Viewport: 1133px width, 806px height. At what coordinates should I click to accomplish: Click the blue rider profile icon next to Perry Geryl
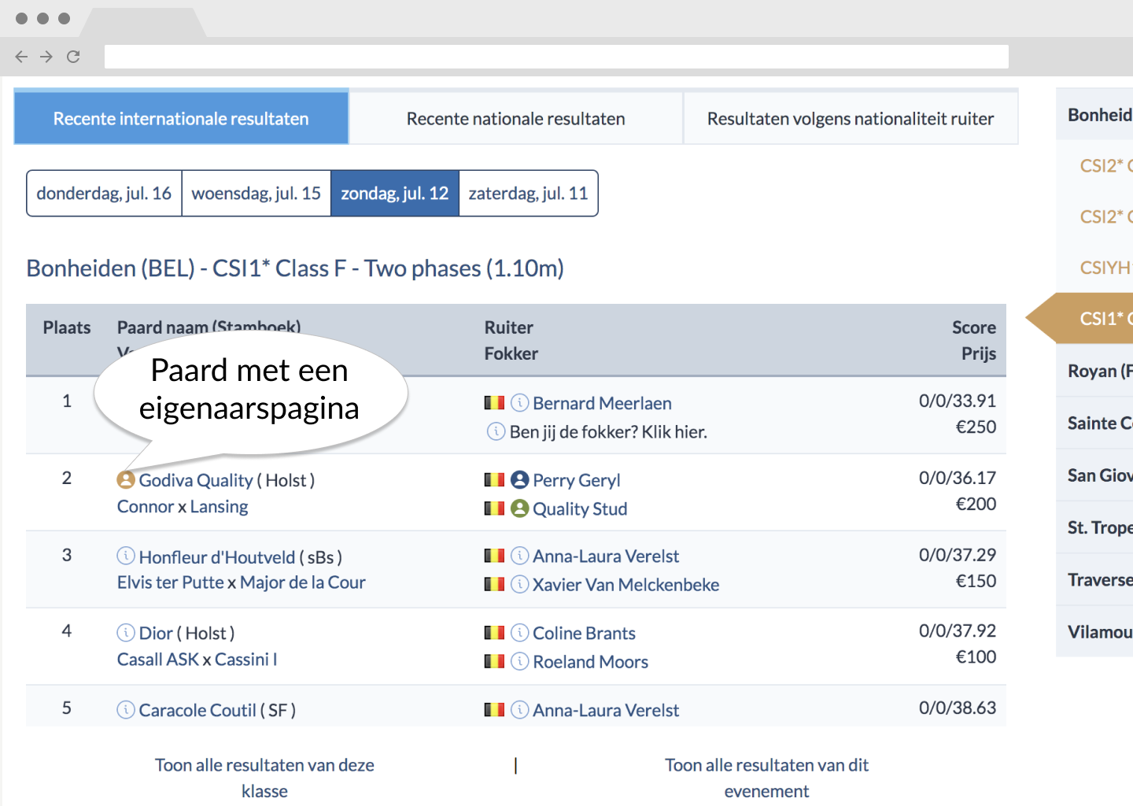[519, 479]
